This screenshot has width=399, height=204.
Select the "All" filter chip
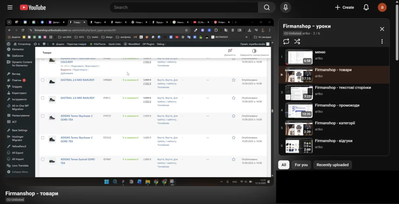tap(284, 165)
